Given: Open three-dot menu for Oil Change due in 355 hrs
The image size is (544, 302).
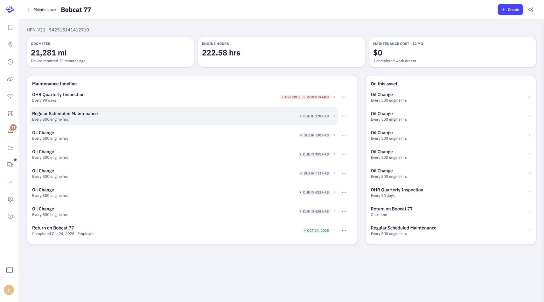Looking at the screenshot, I should (x=344, y=154).
